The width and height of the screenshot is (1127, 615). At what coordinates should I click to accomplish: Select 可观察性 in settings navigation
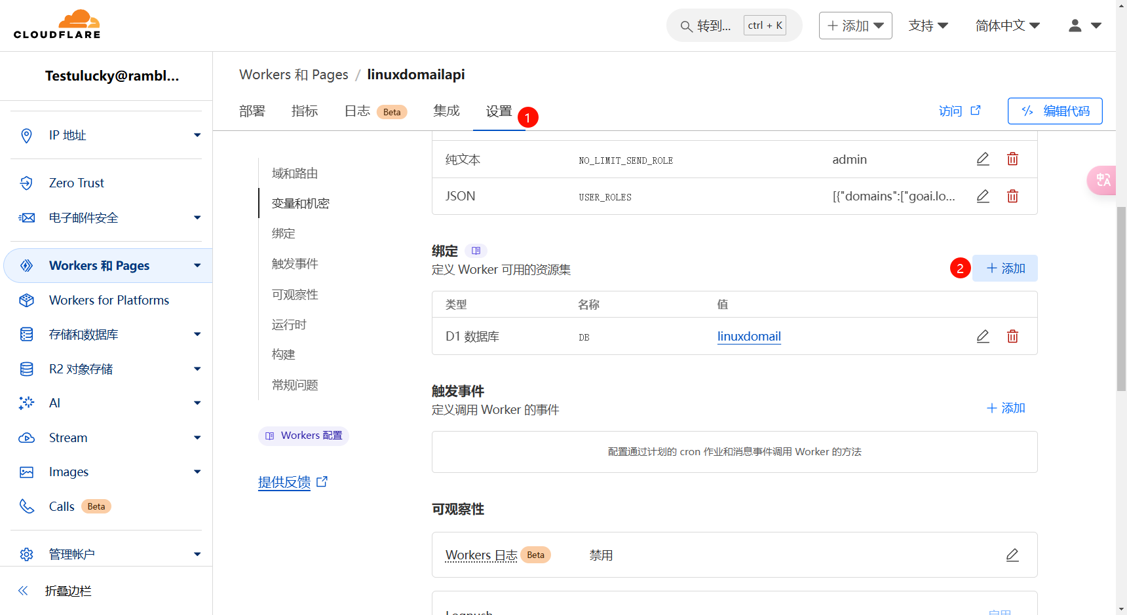[295, 295]
